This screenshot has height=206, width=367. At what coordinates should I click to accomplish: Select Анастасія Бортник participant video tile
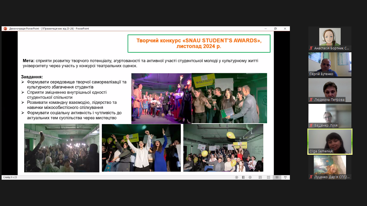(x=330, y=39)
